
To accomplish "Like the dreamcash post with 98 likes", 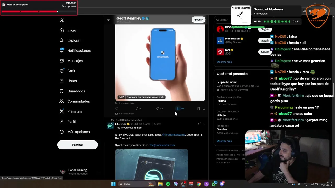I will point(159,108).
